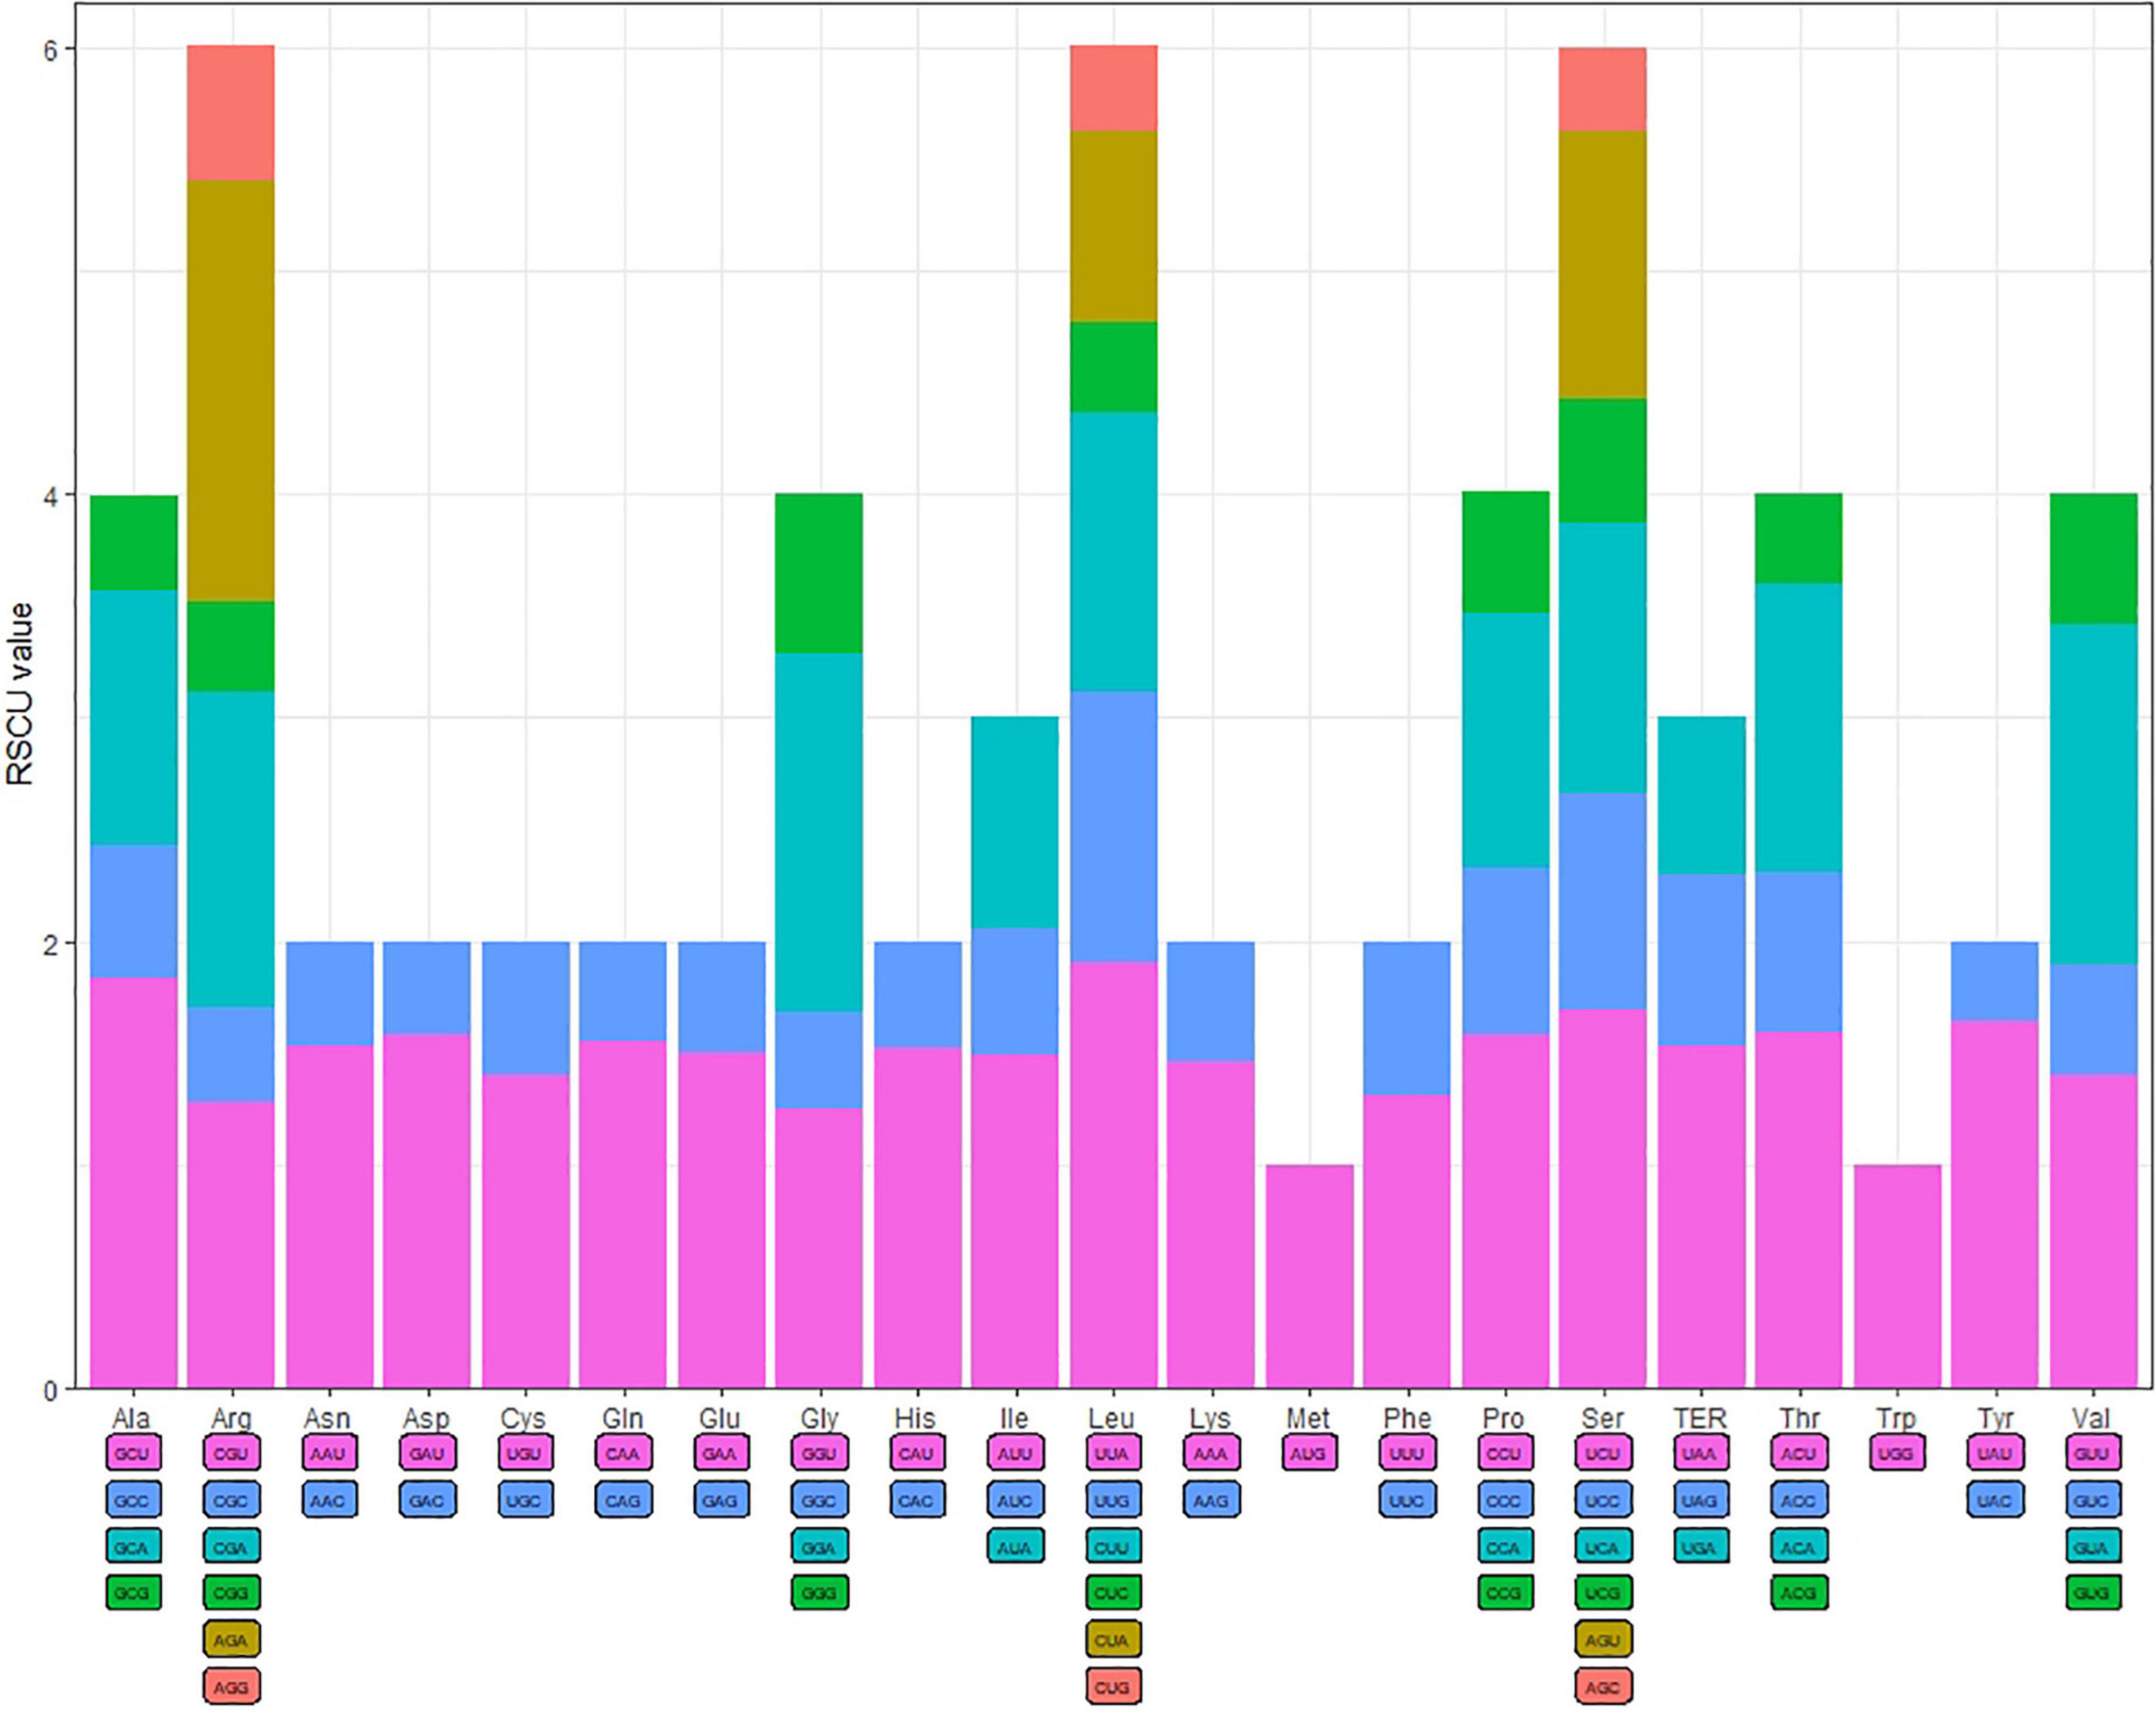Screen dimensions: 2156x1712
Task: Select the CUG salmon codon label
Action: 1113,1687
